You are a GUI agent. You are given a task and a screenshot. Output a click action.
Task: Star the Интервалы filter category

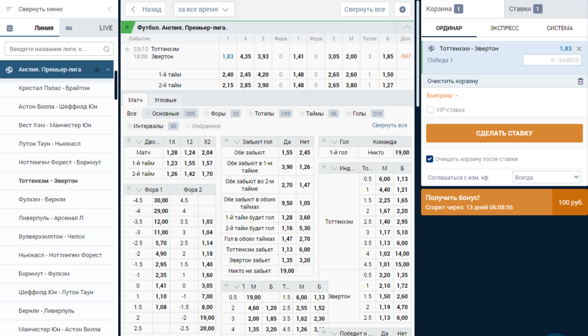(130, 126)
